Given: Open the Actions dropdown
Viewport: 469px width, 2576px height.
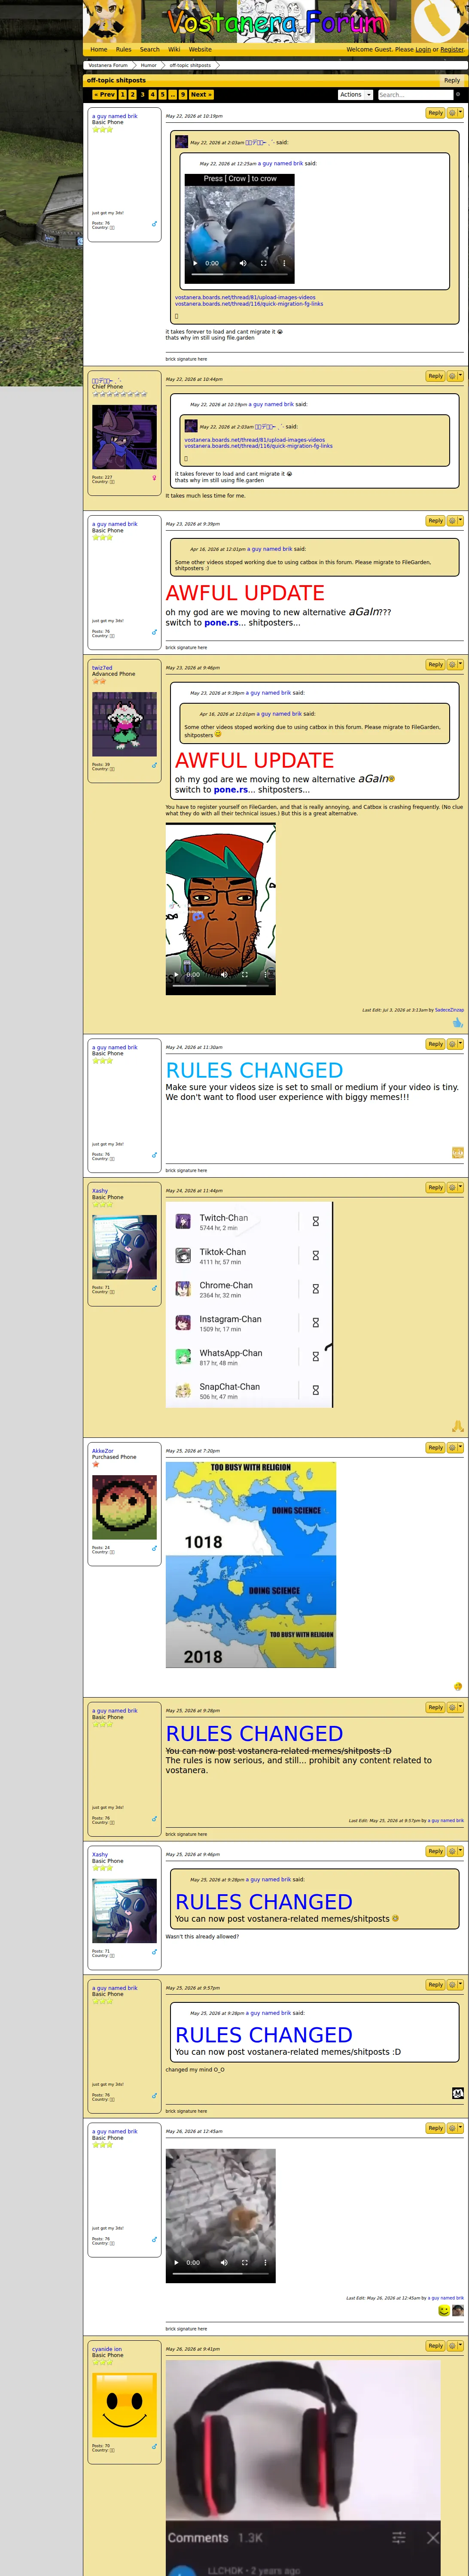Looking at the screenshot, I should (x=355, y=95).
